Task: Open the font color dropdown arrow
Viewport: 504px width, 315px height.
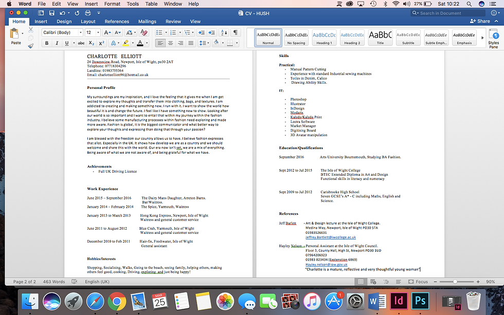Action: [147, 43]
